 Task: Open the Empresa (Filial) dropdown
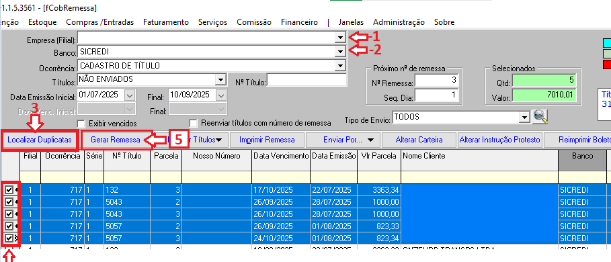pyautogui.click(x=341, y=38)
